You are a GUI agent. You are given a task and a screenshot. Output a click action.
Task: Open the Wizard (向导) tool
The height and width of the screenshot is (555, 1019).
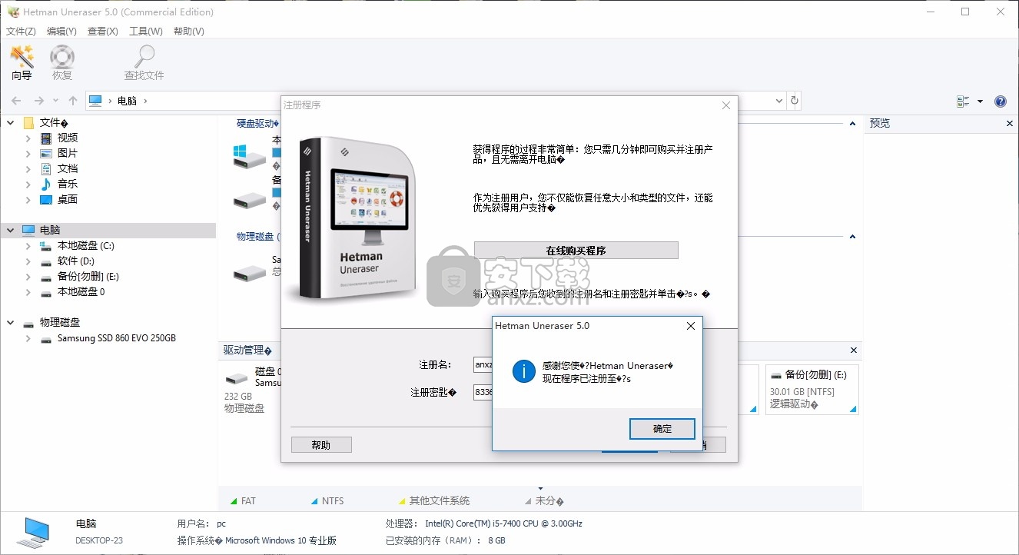click(x=22, y=62)
